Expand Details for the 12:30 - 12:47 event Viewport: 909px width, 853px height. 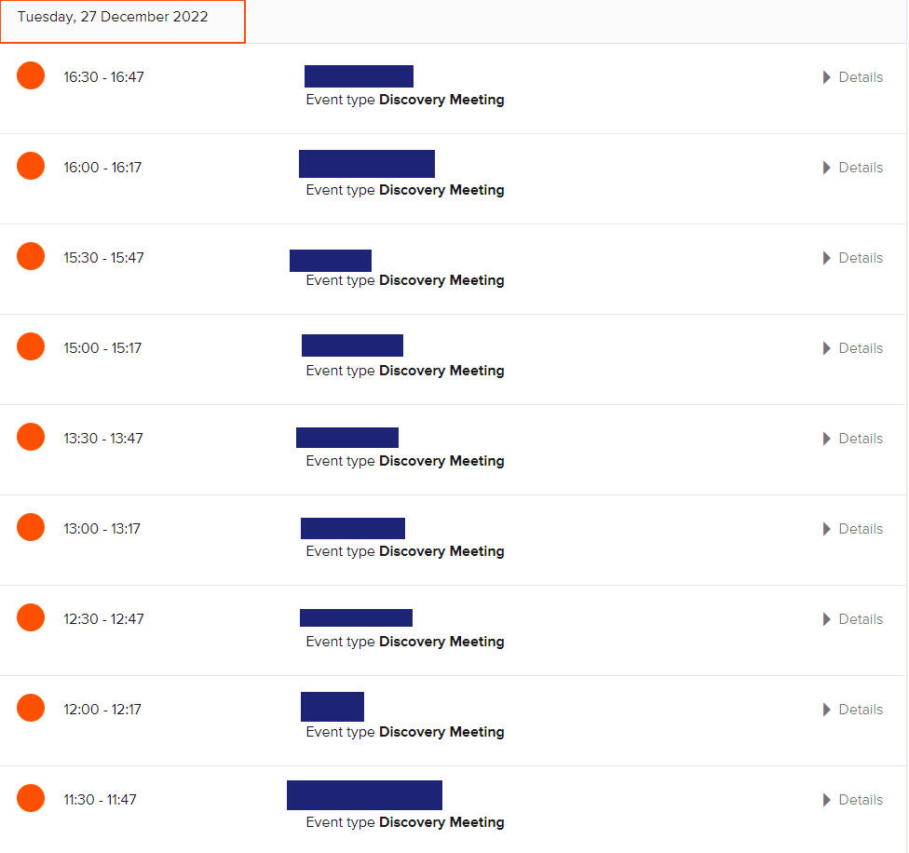pyautogui.click(x=853, y=619)
